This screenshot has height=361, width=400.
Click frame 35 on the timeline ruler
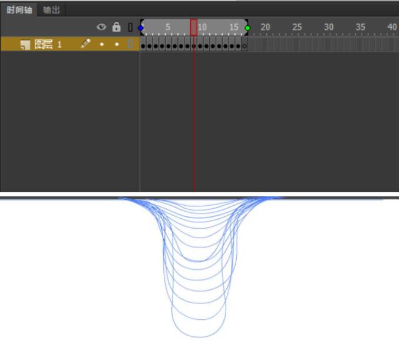coord(360,27)
